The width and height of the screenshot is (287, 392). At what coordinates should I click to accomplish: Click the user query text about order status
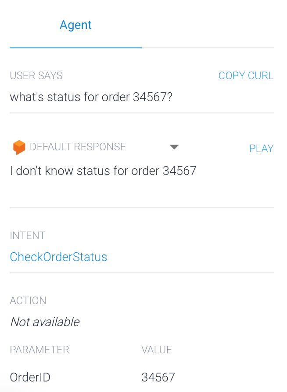[91, 97]
